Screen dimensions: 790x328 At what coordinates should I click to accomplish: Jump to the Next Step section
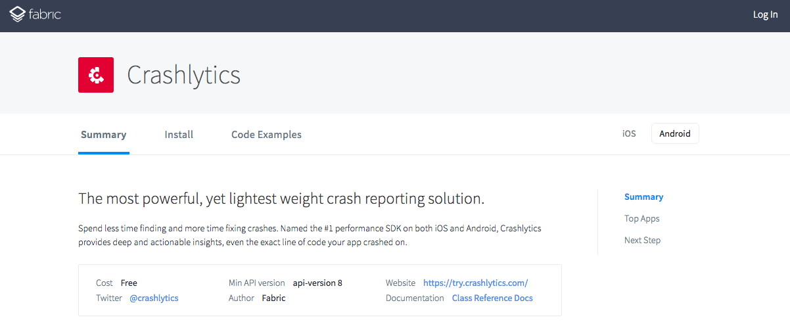(x=642, y=240)
